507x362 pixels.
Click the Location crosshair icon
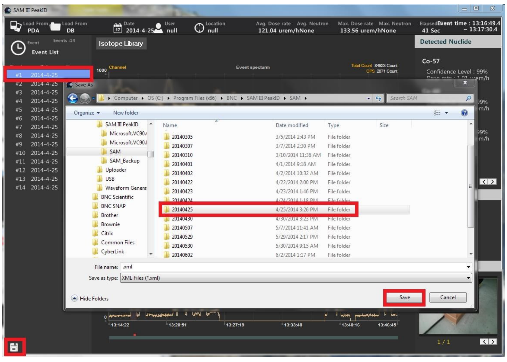[199, 28]
